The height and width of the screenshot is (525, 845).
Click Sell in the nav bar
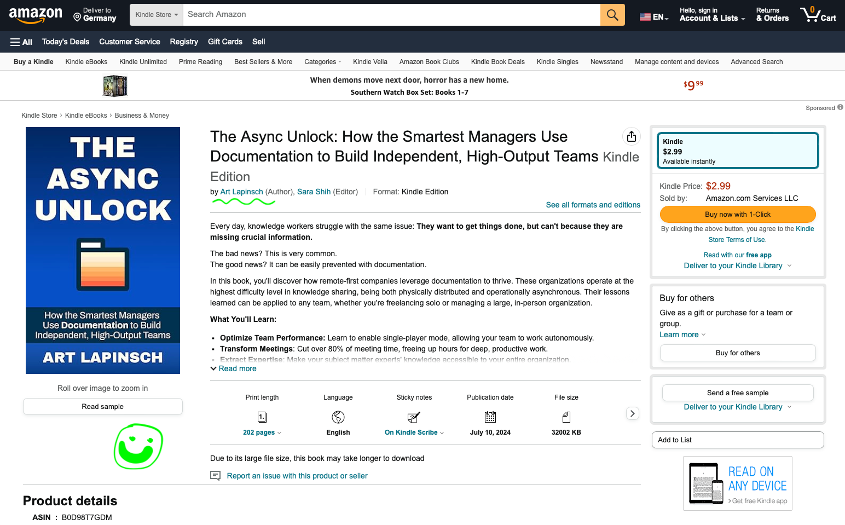[259, 42]
